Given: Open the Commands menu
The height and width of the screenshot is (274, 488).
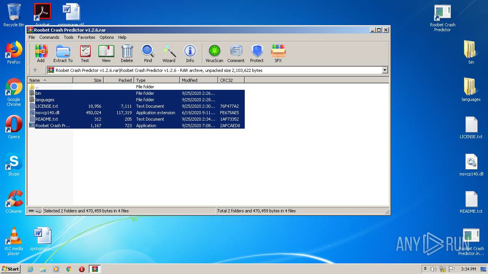Looking at the screenshot, I should (x=49, y=37).
